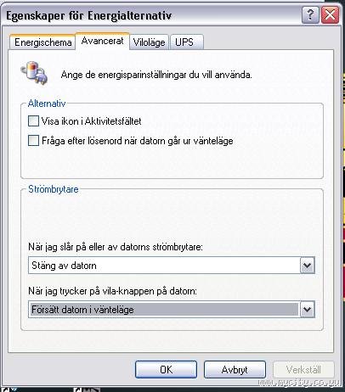Click the power options battery icon

pyautogui.click(x=34, y=74)
